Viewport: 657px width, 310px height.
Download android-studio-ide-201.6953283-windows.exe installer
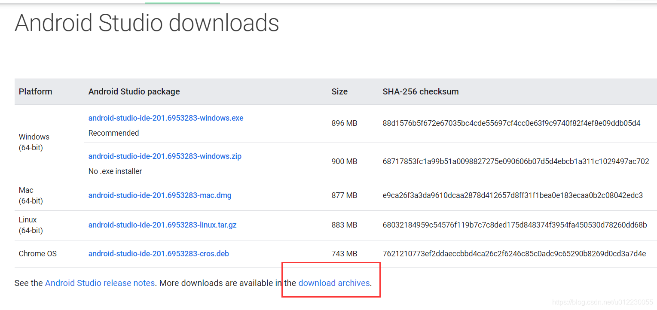pos(166,118)
